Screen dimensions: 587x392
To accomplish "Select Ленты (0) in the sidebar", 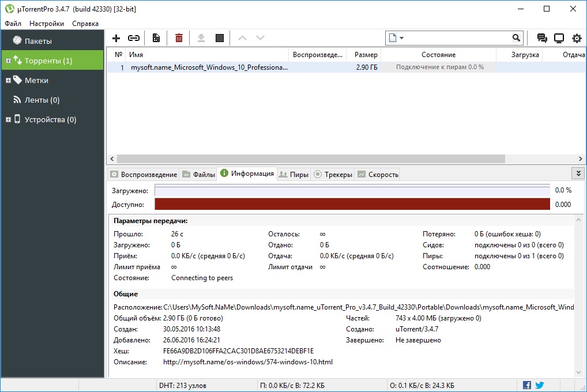I will click(x=52, y=100).
